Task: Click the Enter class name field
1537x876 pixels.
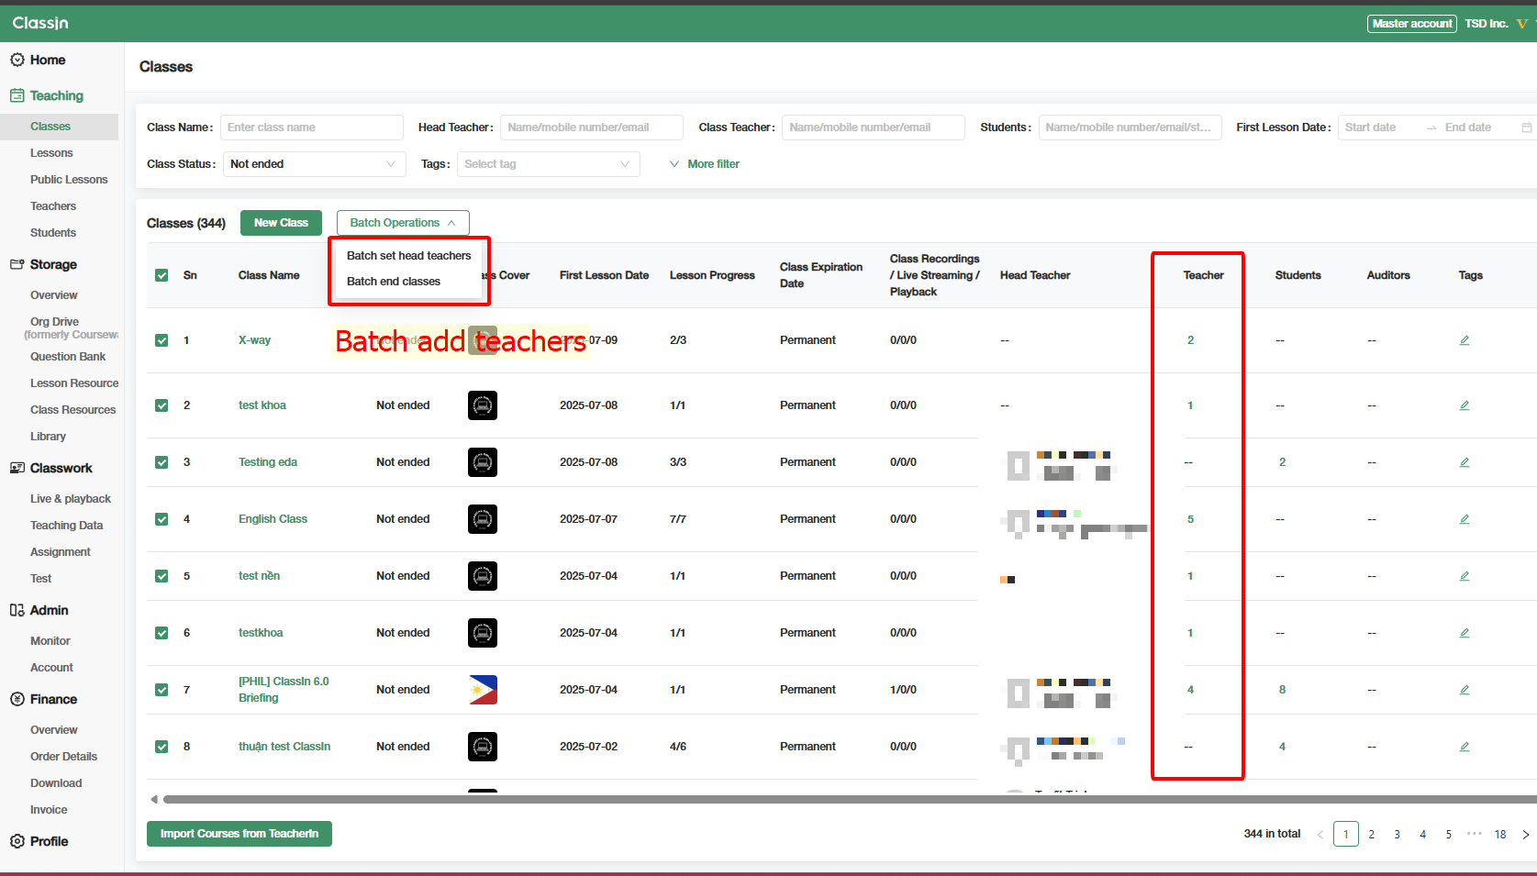Action: tap(312, 128)
